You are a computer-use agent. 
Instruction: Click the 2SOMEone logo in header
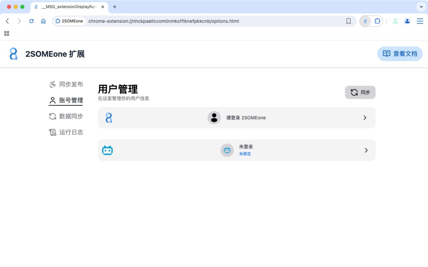pyautogui.click(x=13, y=54)
